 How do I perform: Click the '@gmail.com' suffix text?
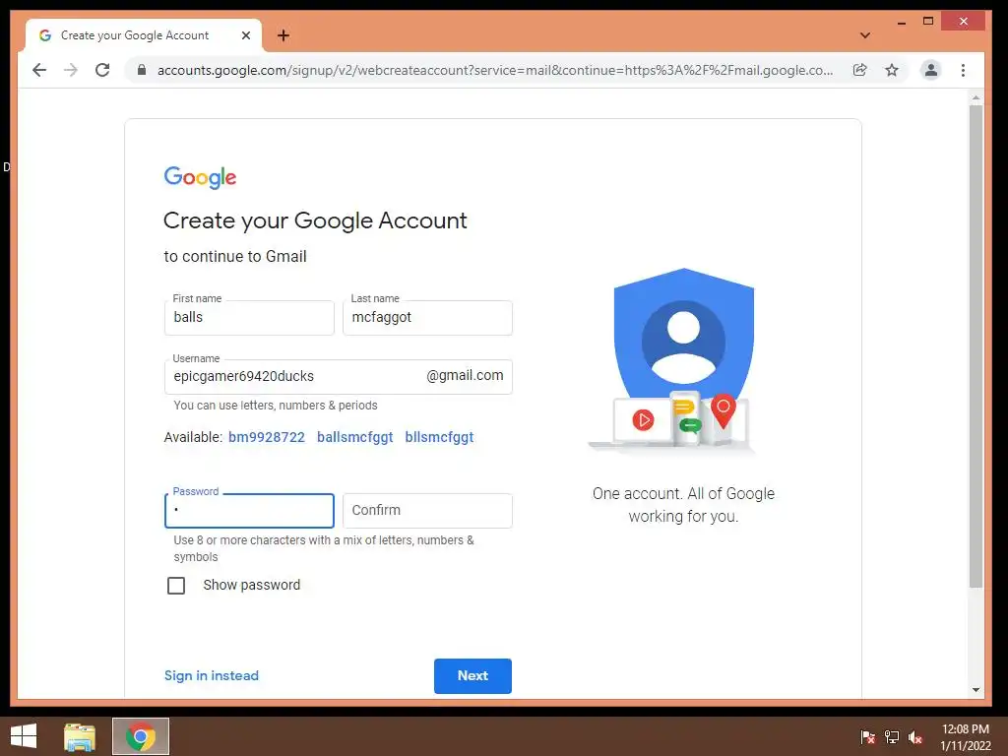click(465, 375)
